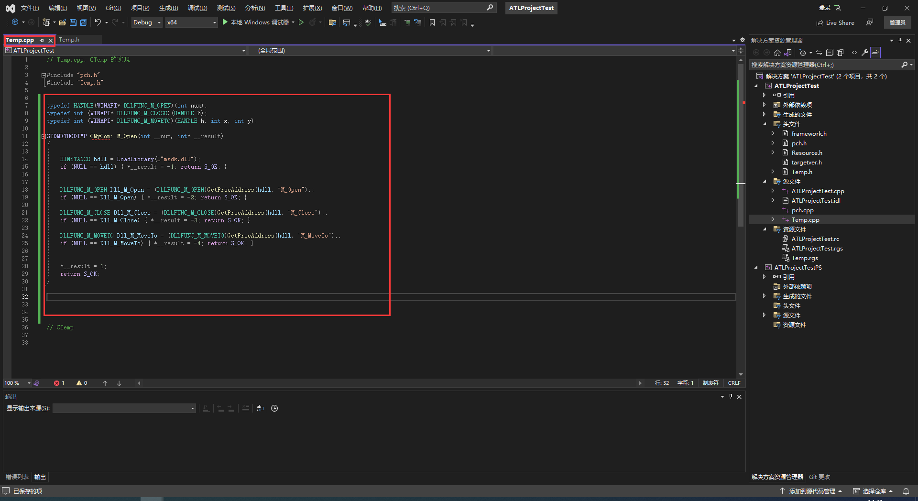Click 添加到源代码管理 in the status bar
This screenshot has height=501, width=918.
811,491
